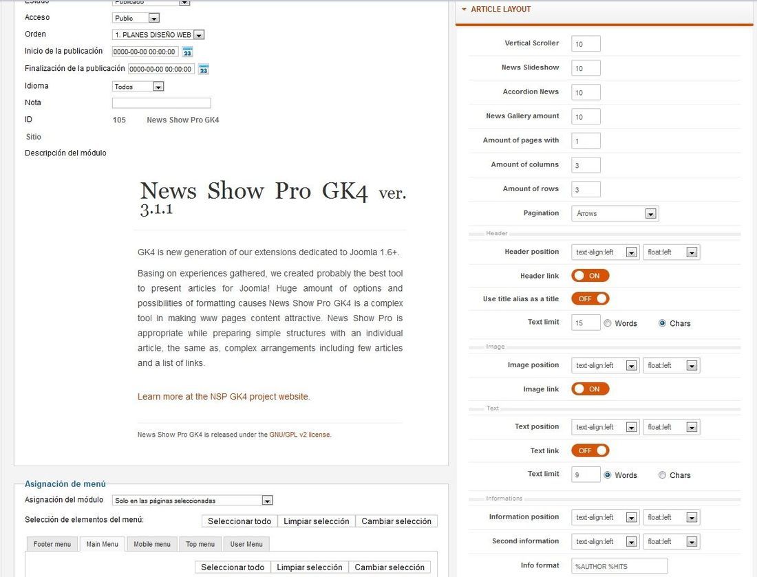The width and height of the screenshot is (757, 577).
Task: Open Image position float dropdown
Action: tap(672, 365)
